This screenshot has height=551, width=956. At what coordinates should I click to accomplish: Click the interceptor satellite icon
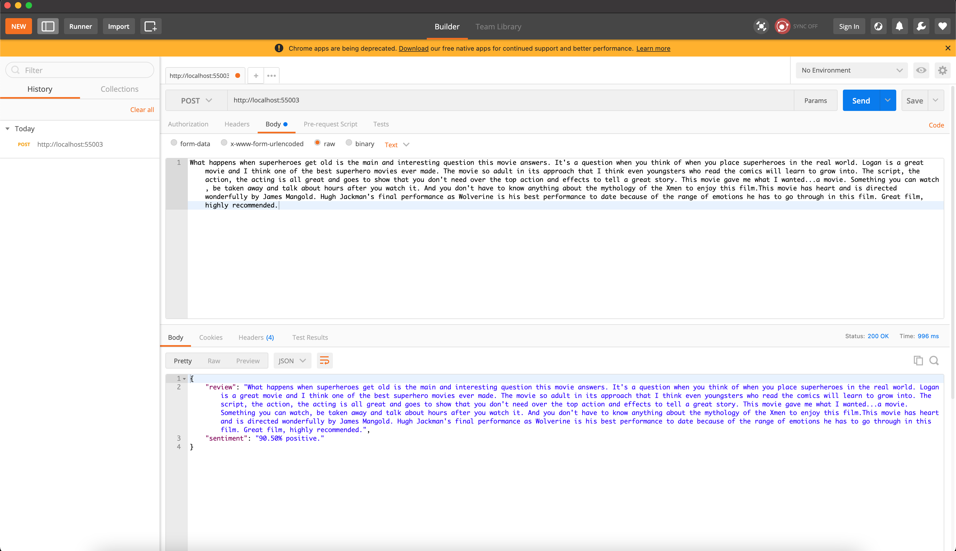tap(761, 26)
